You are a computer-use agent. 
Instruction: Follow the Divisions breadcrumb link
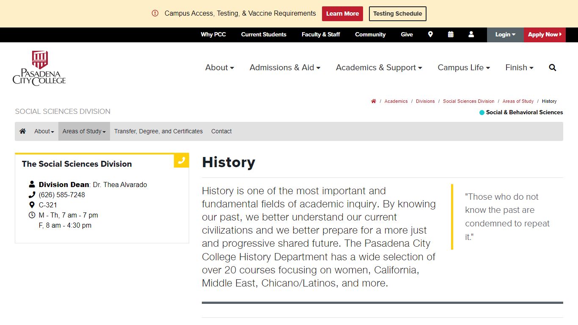[425, 101]
